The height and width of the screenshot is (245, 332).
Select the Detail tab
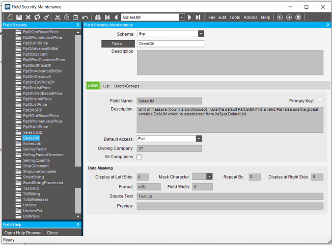coord(93,85)
